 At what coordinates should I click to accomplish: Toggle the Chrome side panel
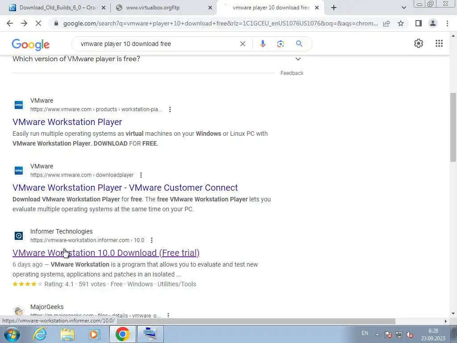click(419, 23)
